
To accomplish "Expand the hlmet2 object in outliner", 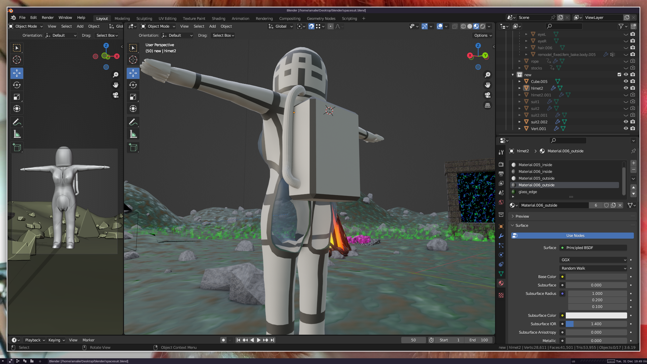I will [x=519, y=88].
